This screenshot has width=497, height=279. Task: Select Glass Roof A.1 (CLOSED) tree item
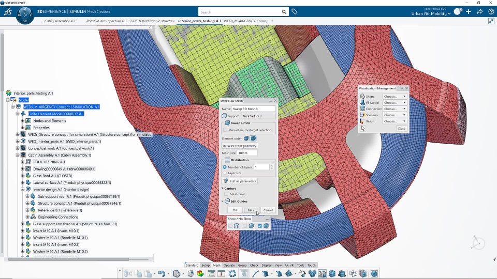pos(53,176)
